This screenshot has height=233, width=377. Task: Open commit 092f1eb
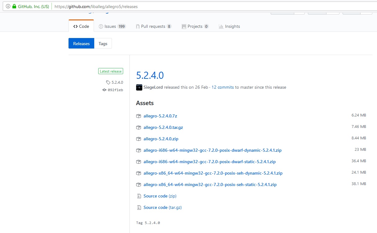tap(115, 90)
